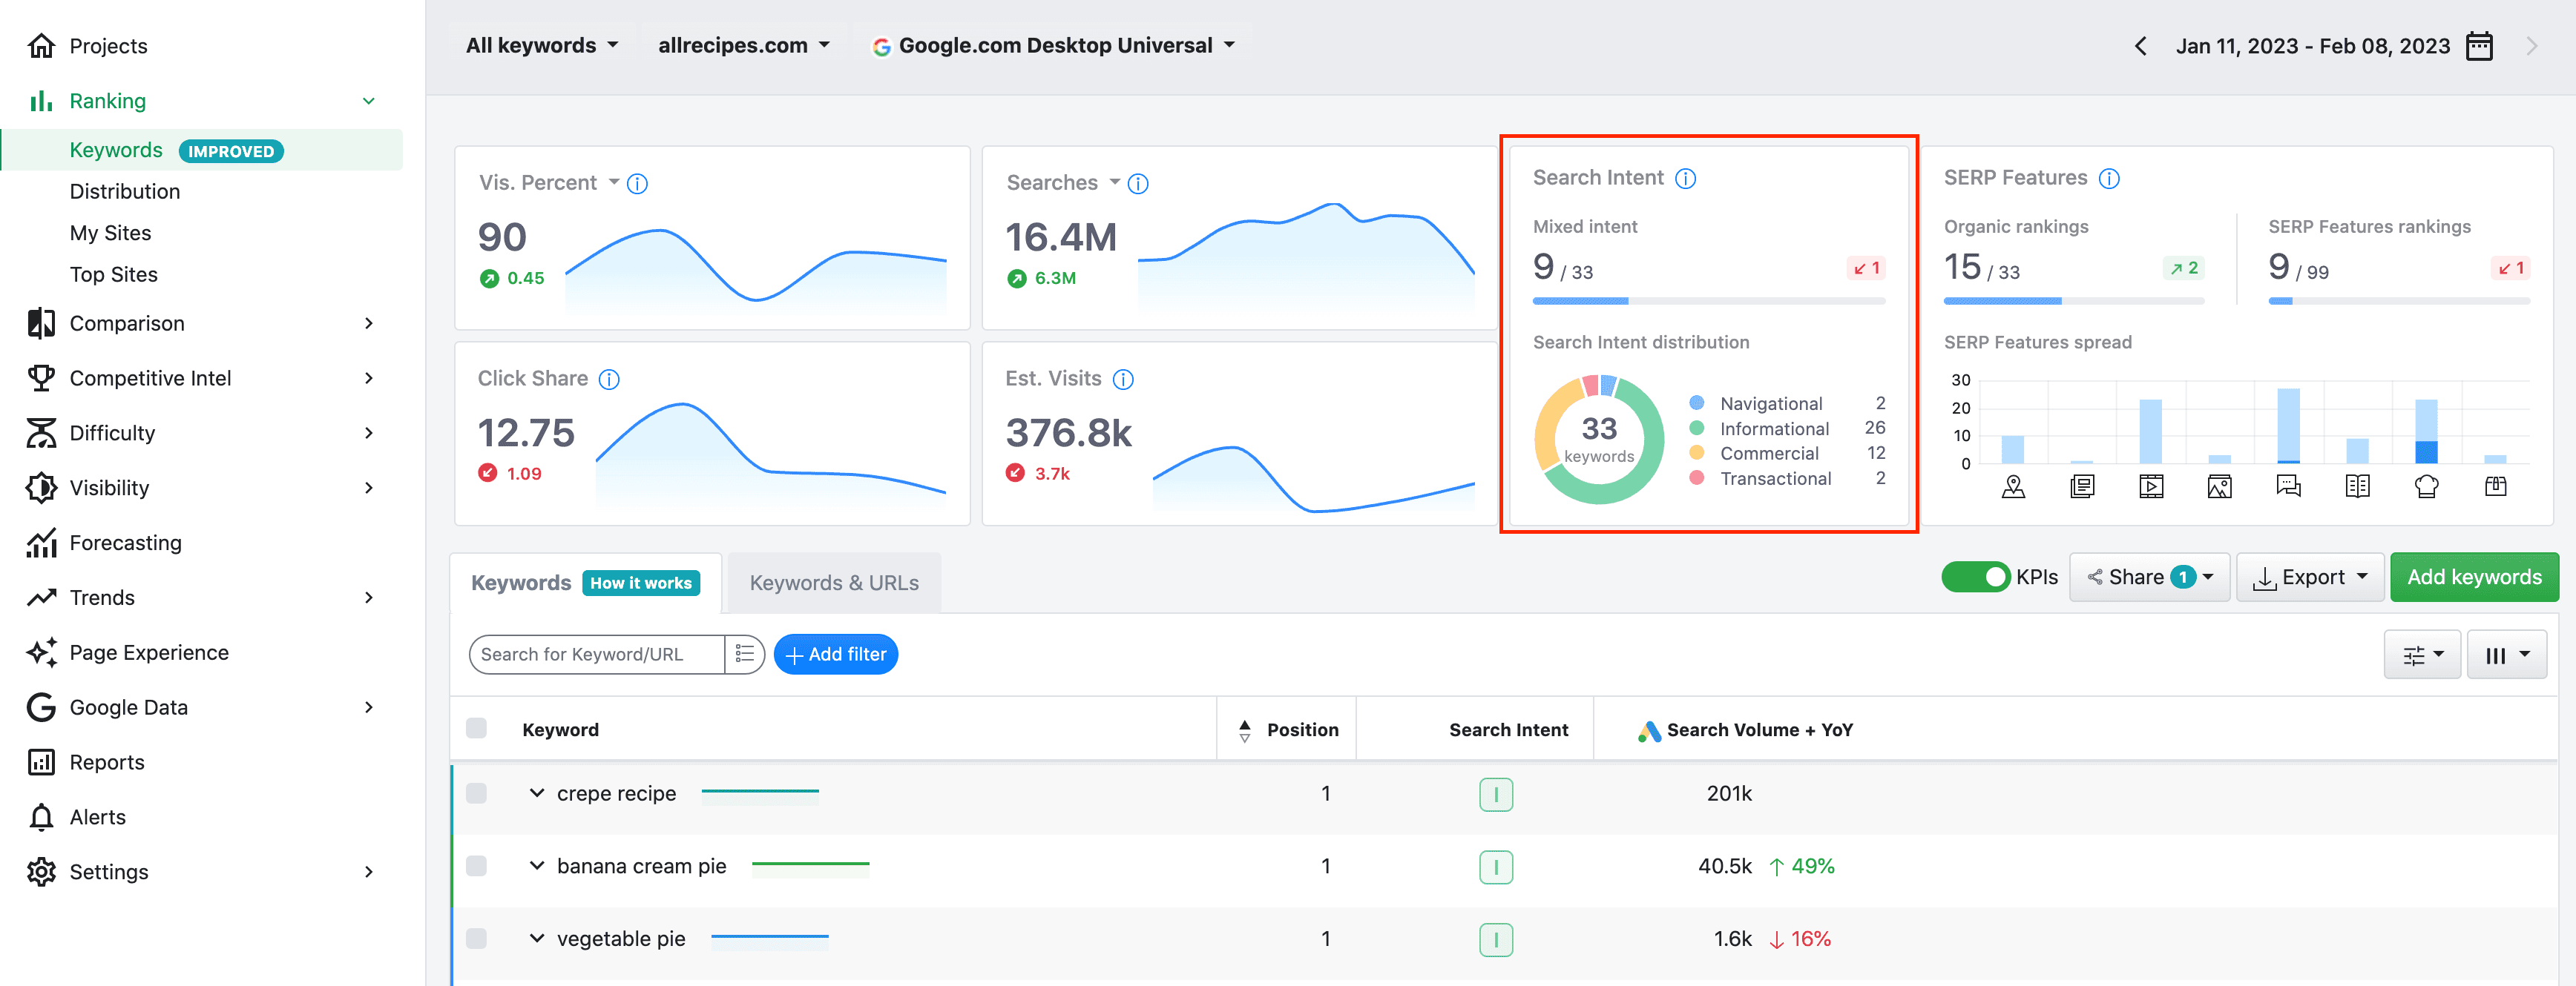Viewport: 2576px width, 986px height.
Task: Click the video SERP feature icon
Action: (x=2150, y=486)
